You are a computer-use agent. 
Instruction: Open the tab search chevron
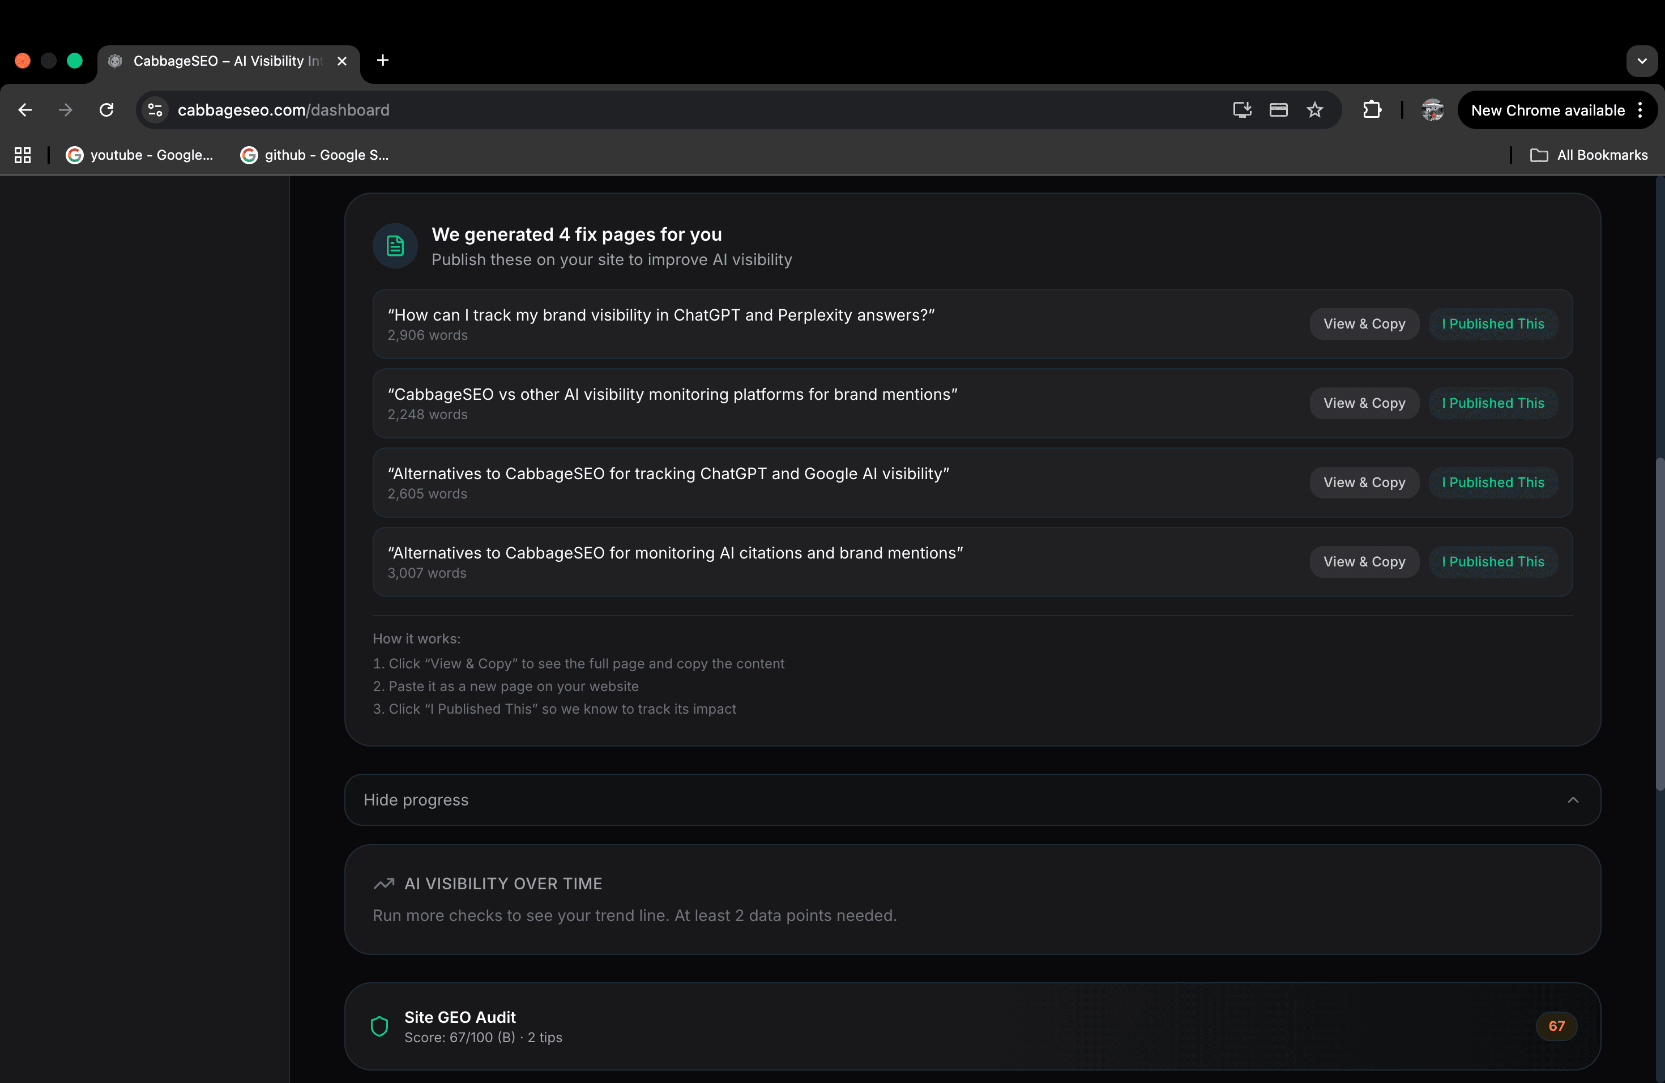[x=1642, y=61]
